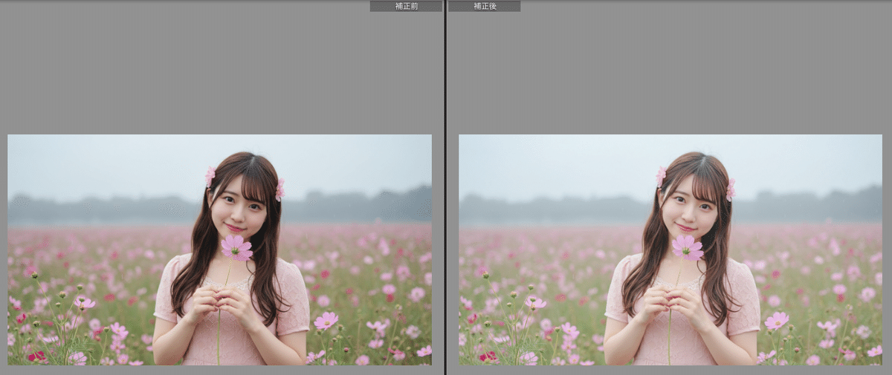Click the held cosmos flower in the 補正後 photo
Image resolution: width=892 pixels, height=375 pixels.
click(x=688, y=247)
